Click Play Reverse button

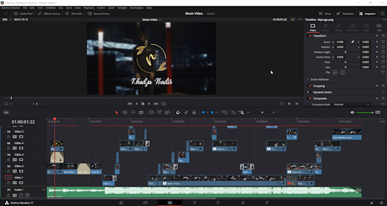[x=137, y=104]
